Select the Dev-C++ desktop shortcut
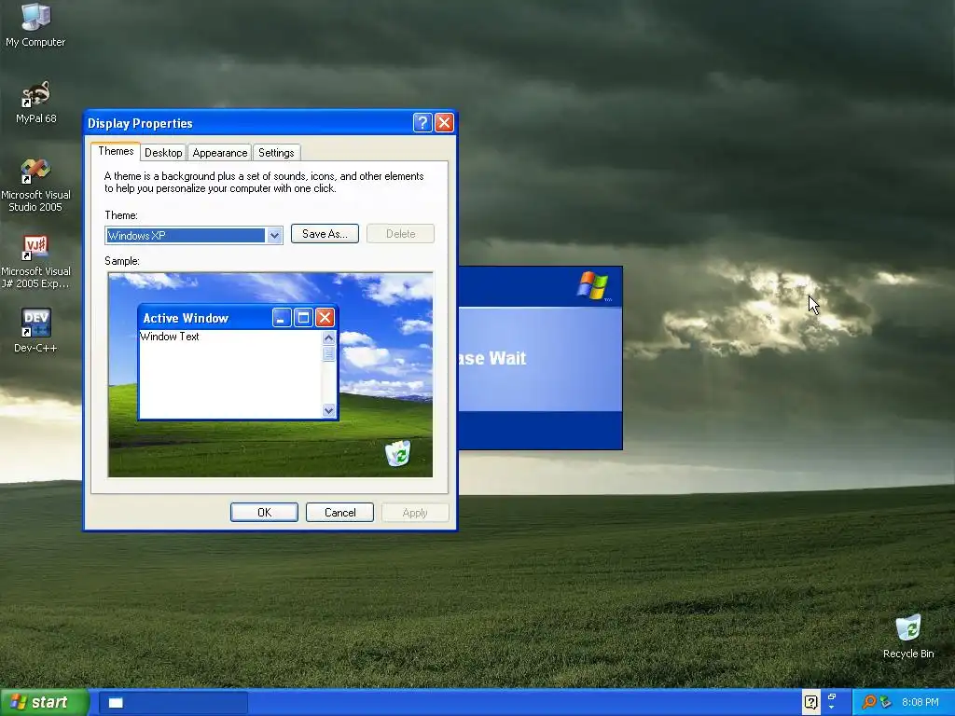The image size is (955, 716). (35, 331)
